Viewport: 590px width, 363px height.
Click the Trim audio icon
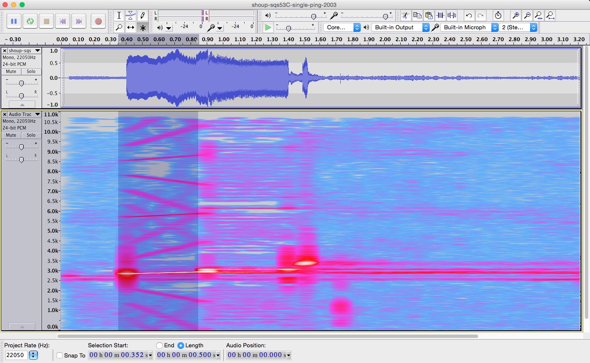pos(440,16)
